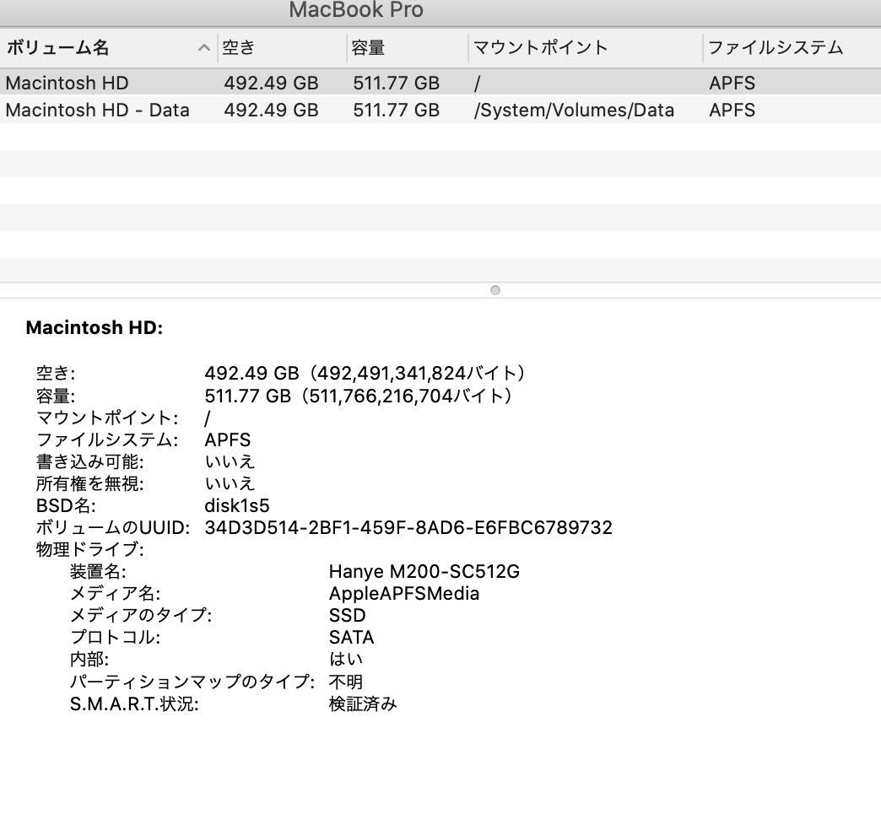Viewport: 881px width, 825px height.
Task: Click the ボリューム名 column header
Action: tap(57, 48)
